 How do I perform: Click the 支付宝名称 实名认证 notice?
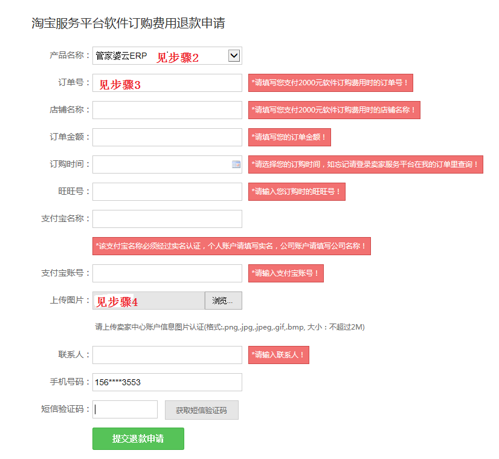point(231,246)
